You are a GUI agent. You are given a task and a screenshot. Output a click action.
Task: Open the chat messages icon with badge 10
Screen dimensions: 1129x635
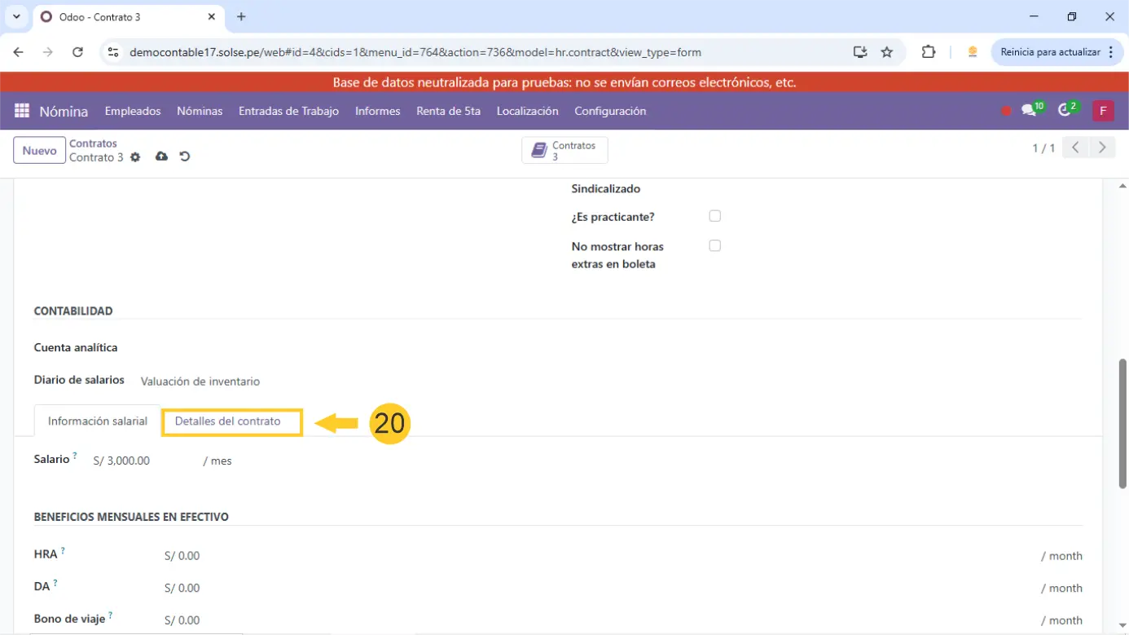[x=1029, y=111]
